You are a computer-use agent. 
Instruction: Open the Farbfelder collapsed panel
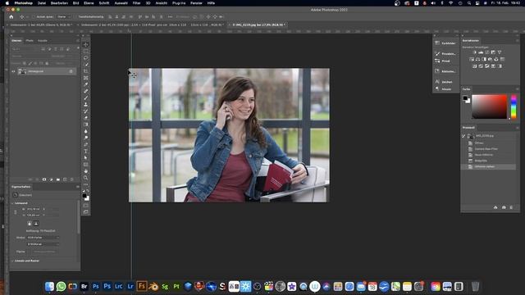tap(445, 43)
